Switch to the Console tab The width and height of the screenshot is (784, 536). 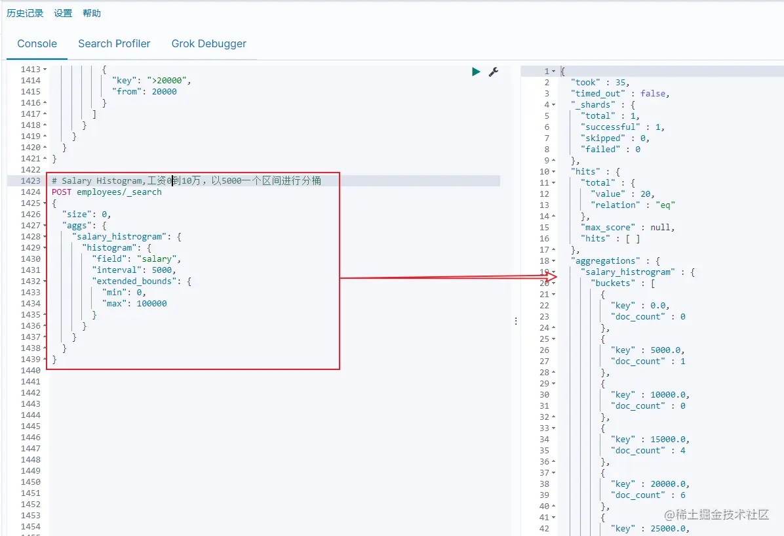click(x=37, y=44)
